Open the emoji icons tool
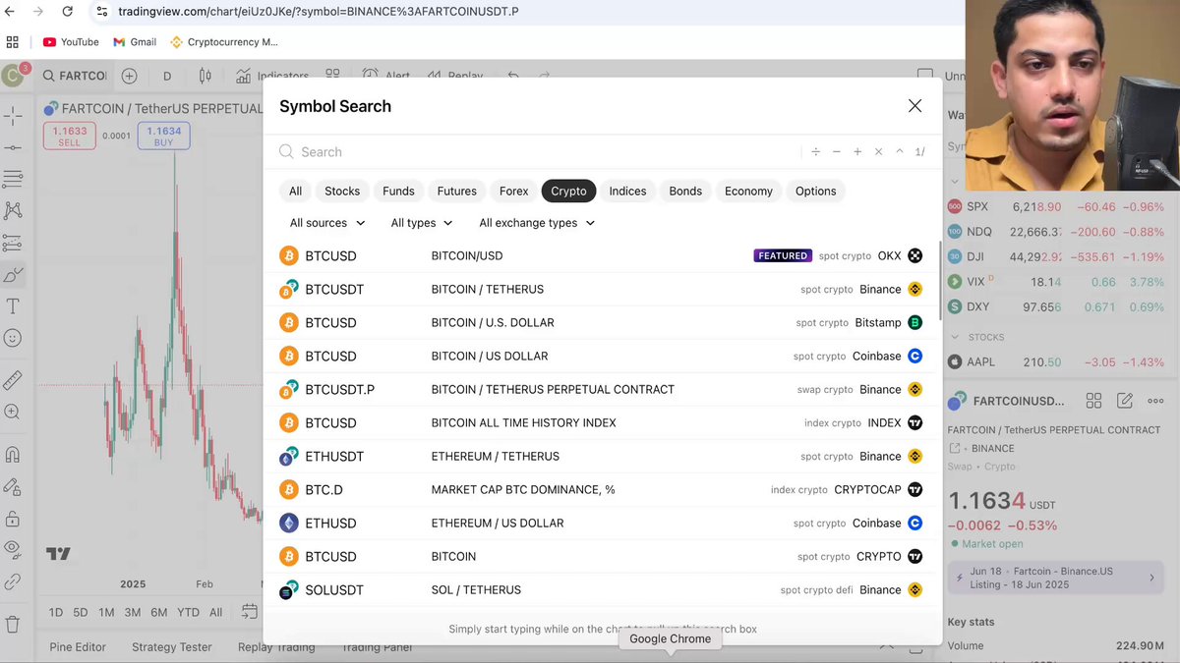This screenshot has width=1180, height=663. (x=13, y=338)
